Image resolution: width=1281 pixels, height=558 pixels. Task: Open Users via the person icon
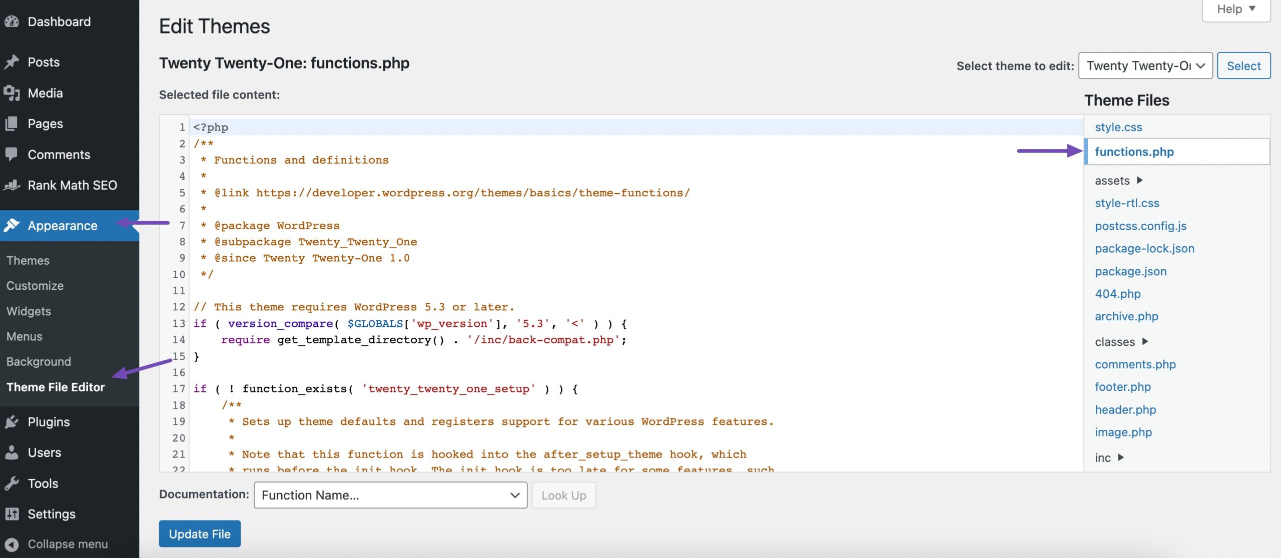[13, 452]
